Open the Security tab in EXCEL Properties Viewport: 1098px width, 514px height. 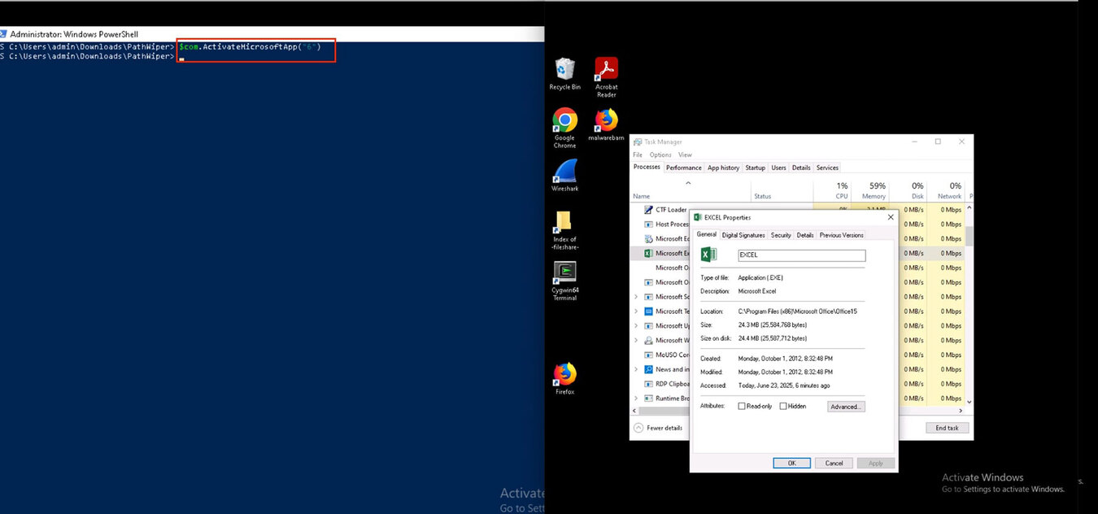click(781, 235)
